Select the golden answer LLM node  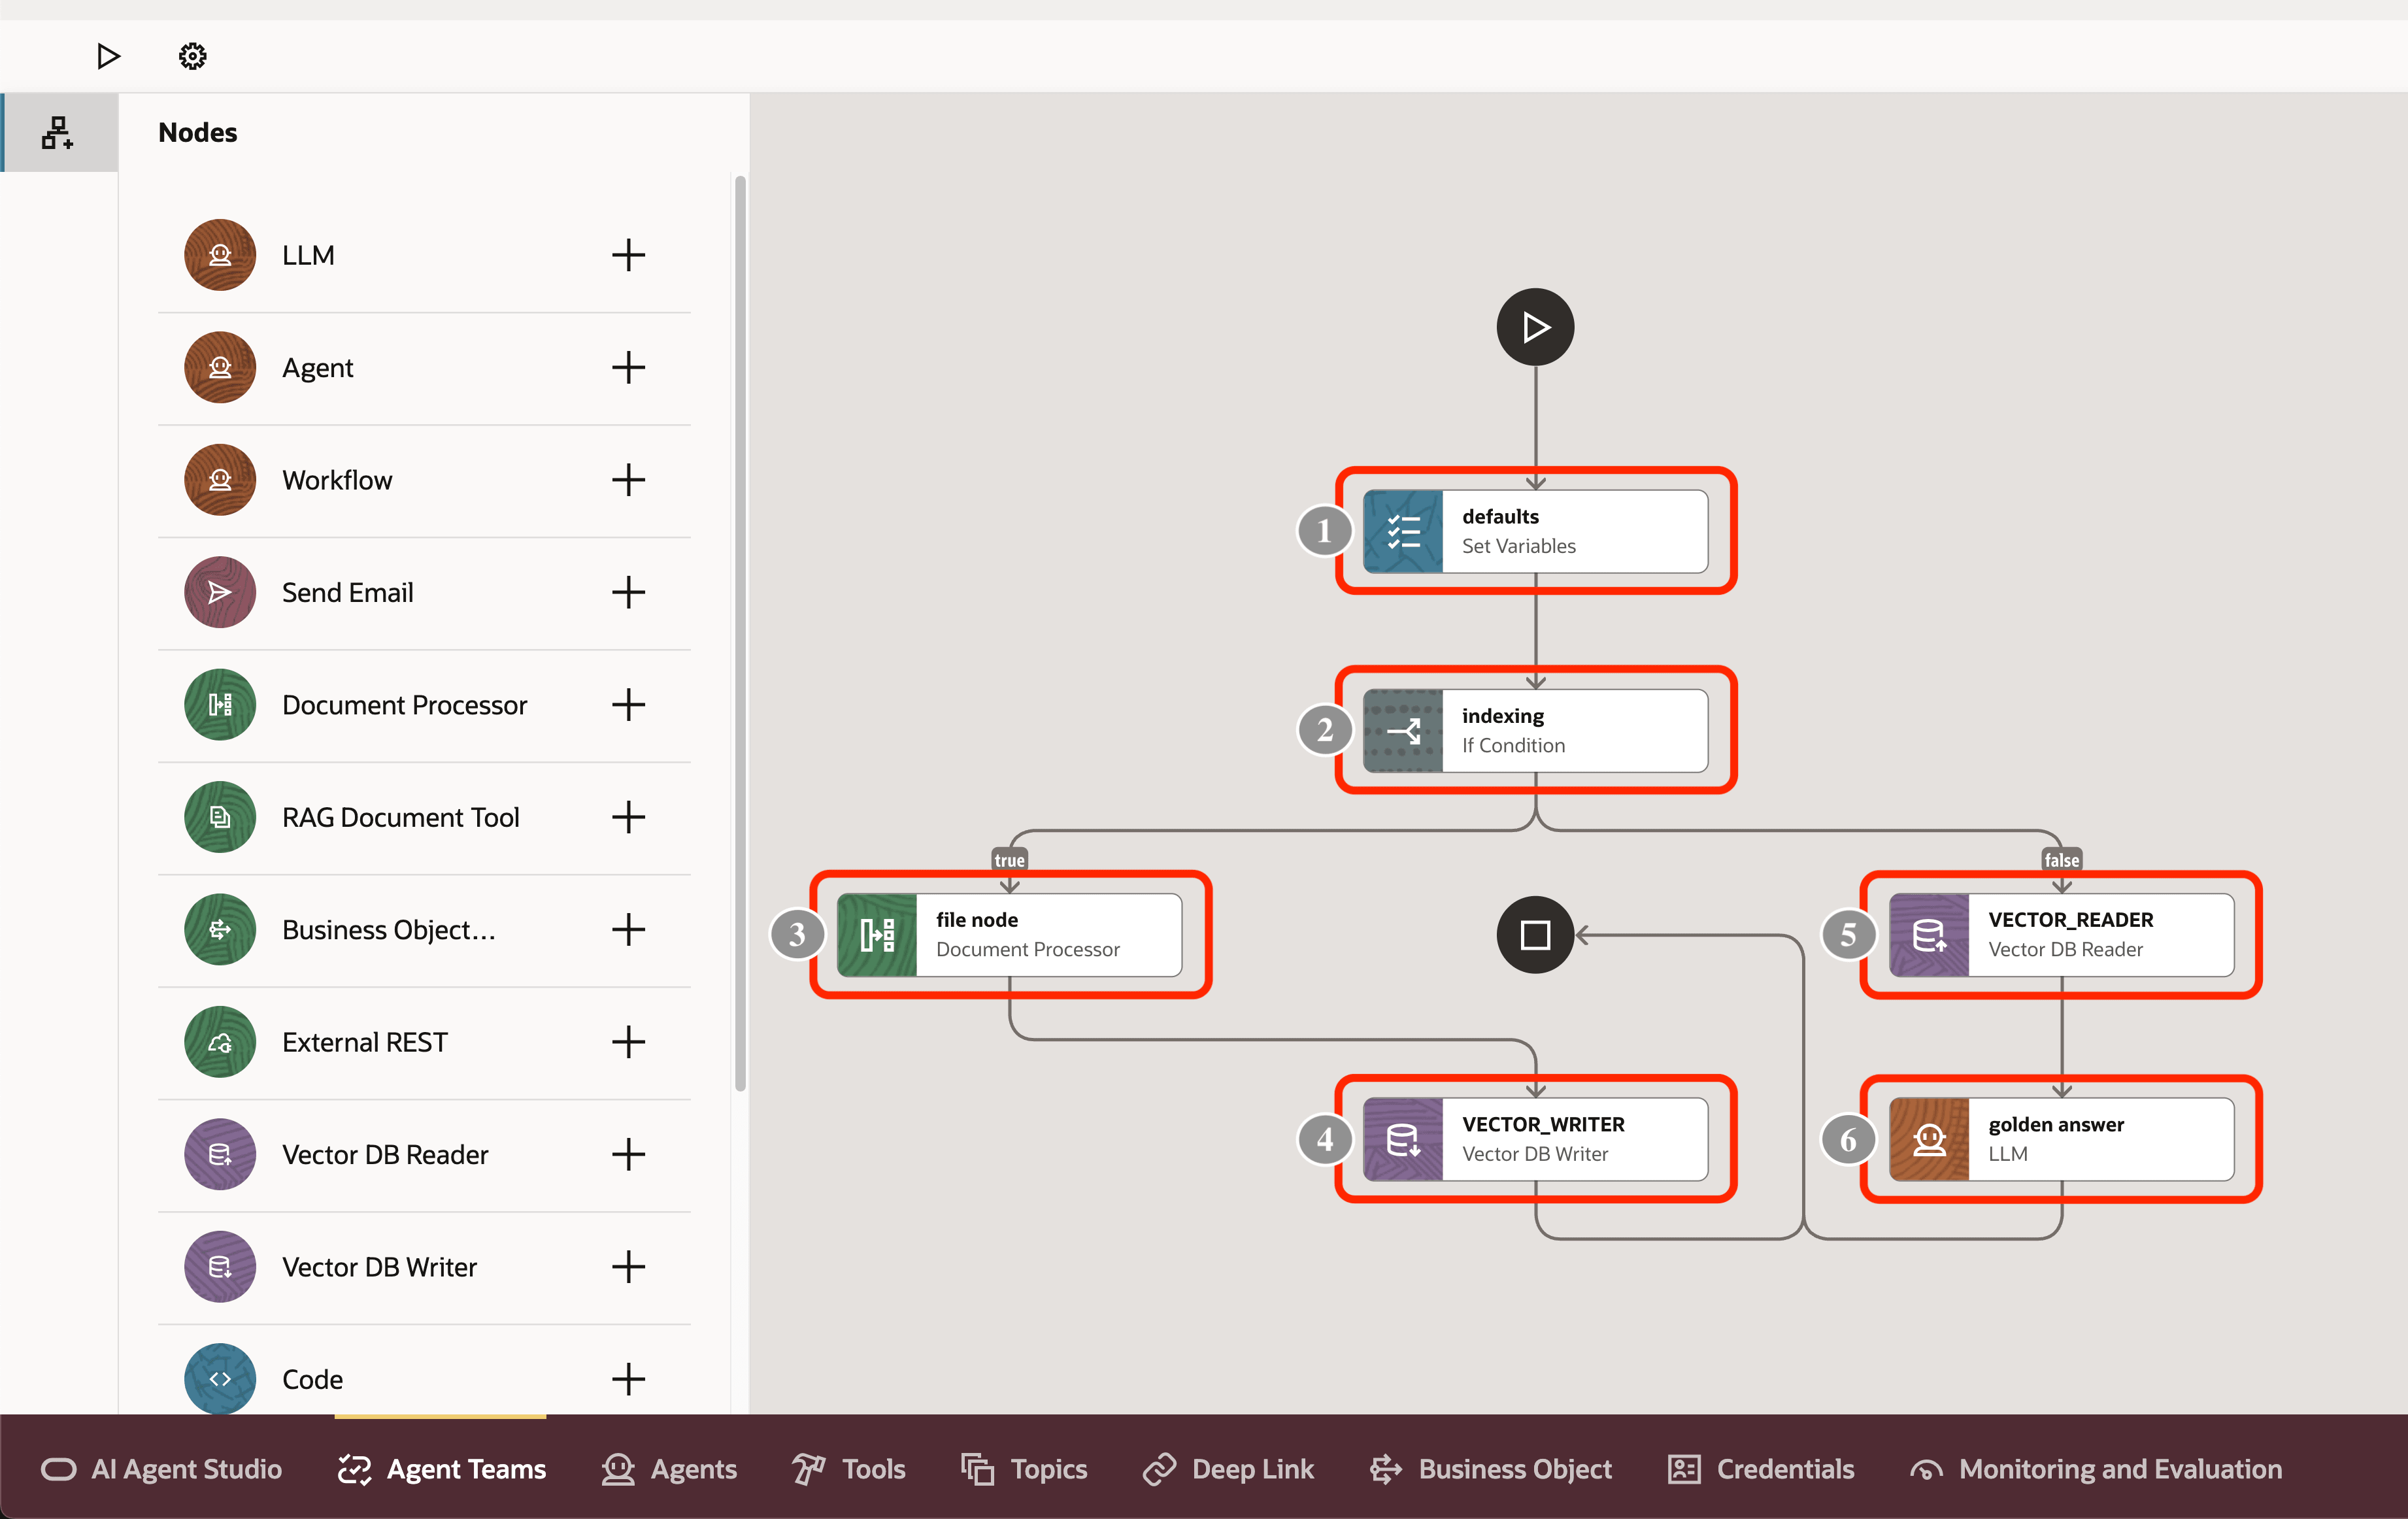click(x=2061, y=1139)
